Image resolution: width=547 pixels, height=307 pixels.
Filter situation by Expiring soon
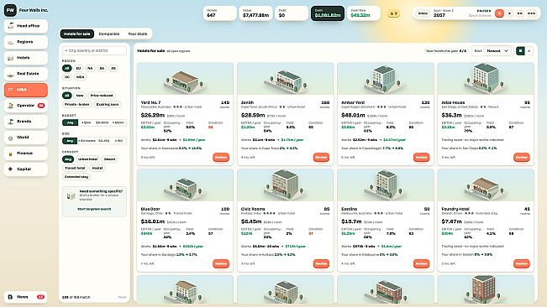point(108,104)
